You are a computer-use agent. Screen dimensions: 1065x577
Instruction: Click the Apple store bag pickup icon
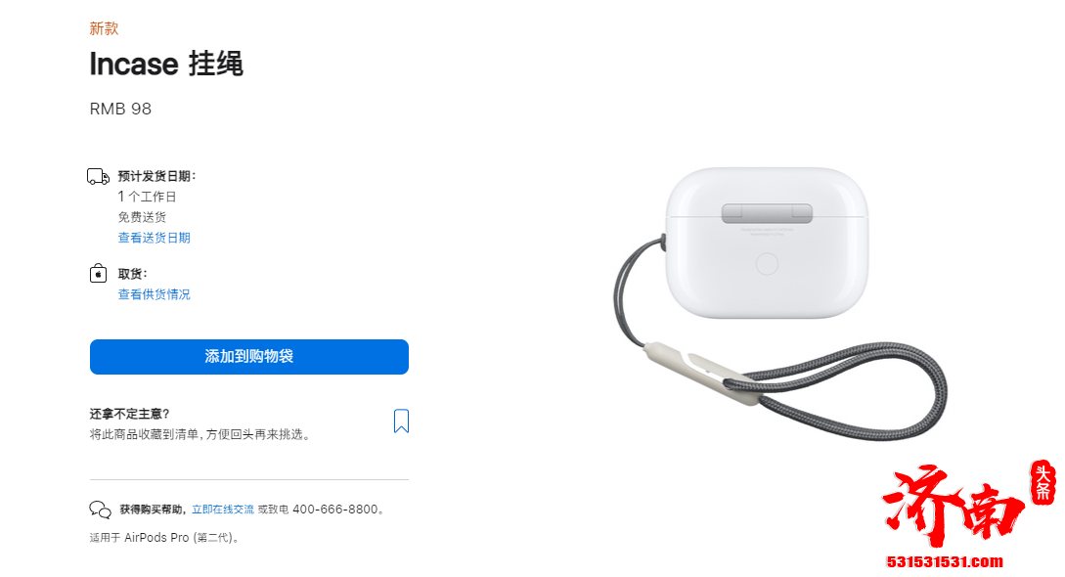click(x=99, y=273)
